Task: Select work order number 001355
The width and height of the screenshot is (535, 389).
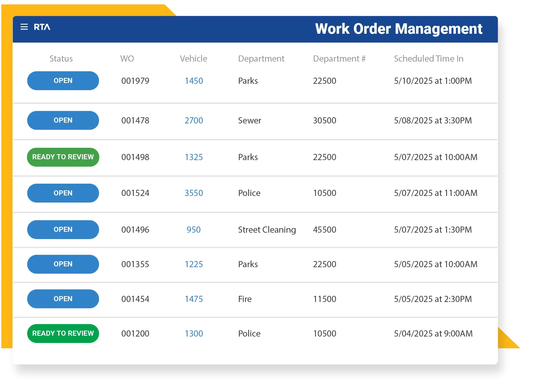Action: coord(135,264)
